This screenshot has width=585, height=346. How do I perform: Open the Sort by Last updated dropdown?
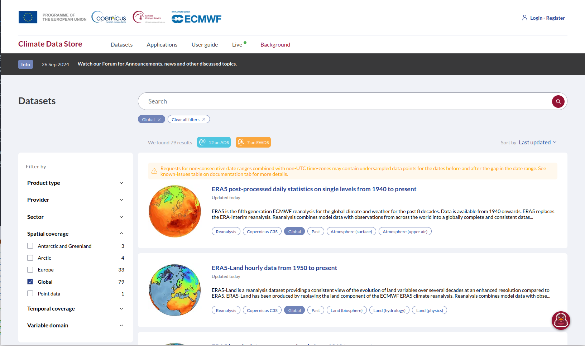pos(537,142)
